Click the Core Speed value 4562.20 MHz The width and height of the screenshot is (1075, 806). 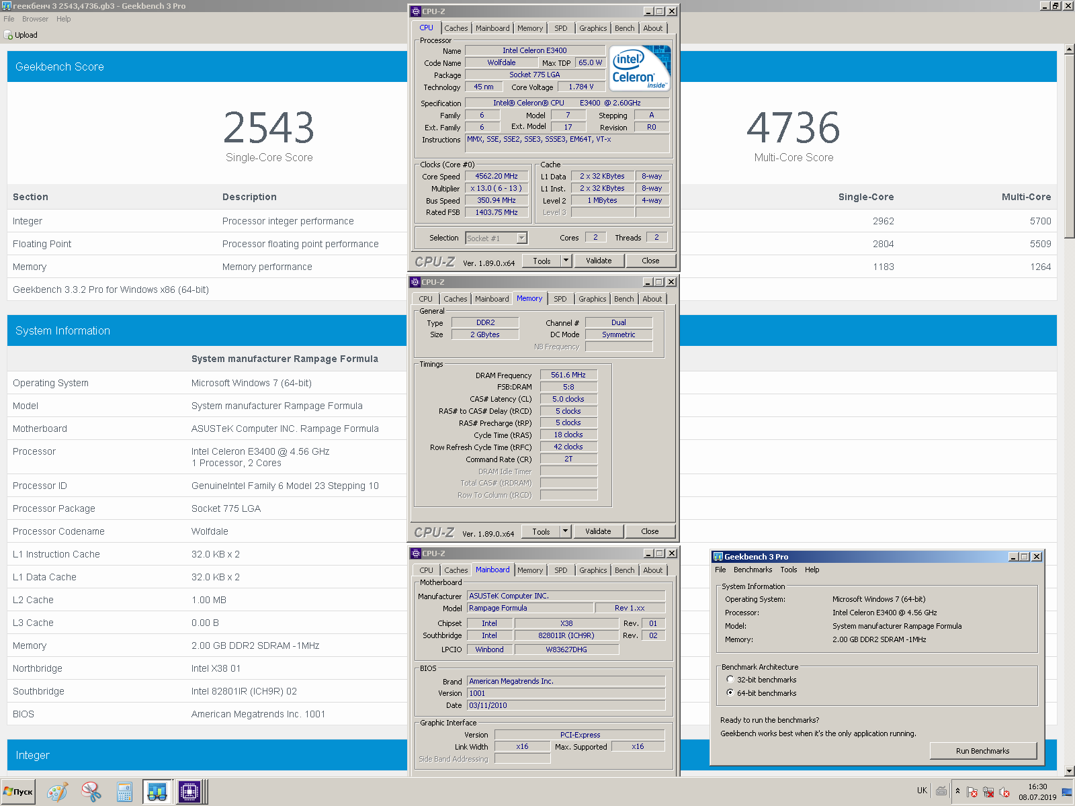click(x=497, y=176)
